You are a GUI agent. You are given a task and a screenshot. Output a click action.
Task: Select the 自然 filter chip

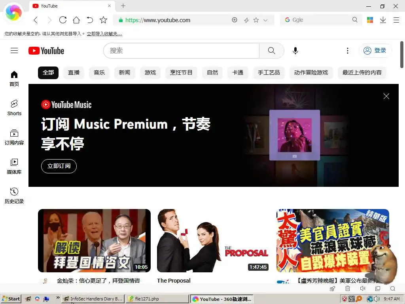[x=212, y=73]
